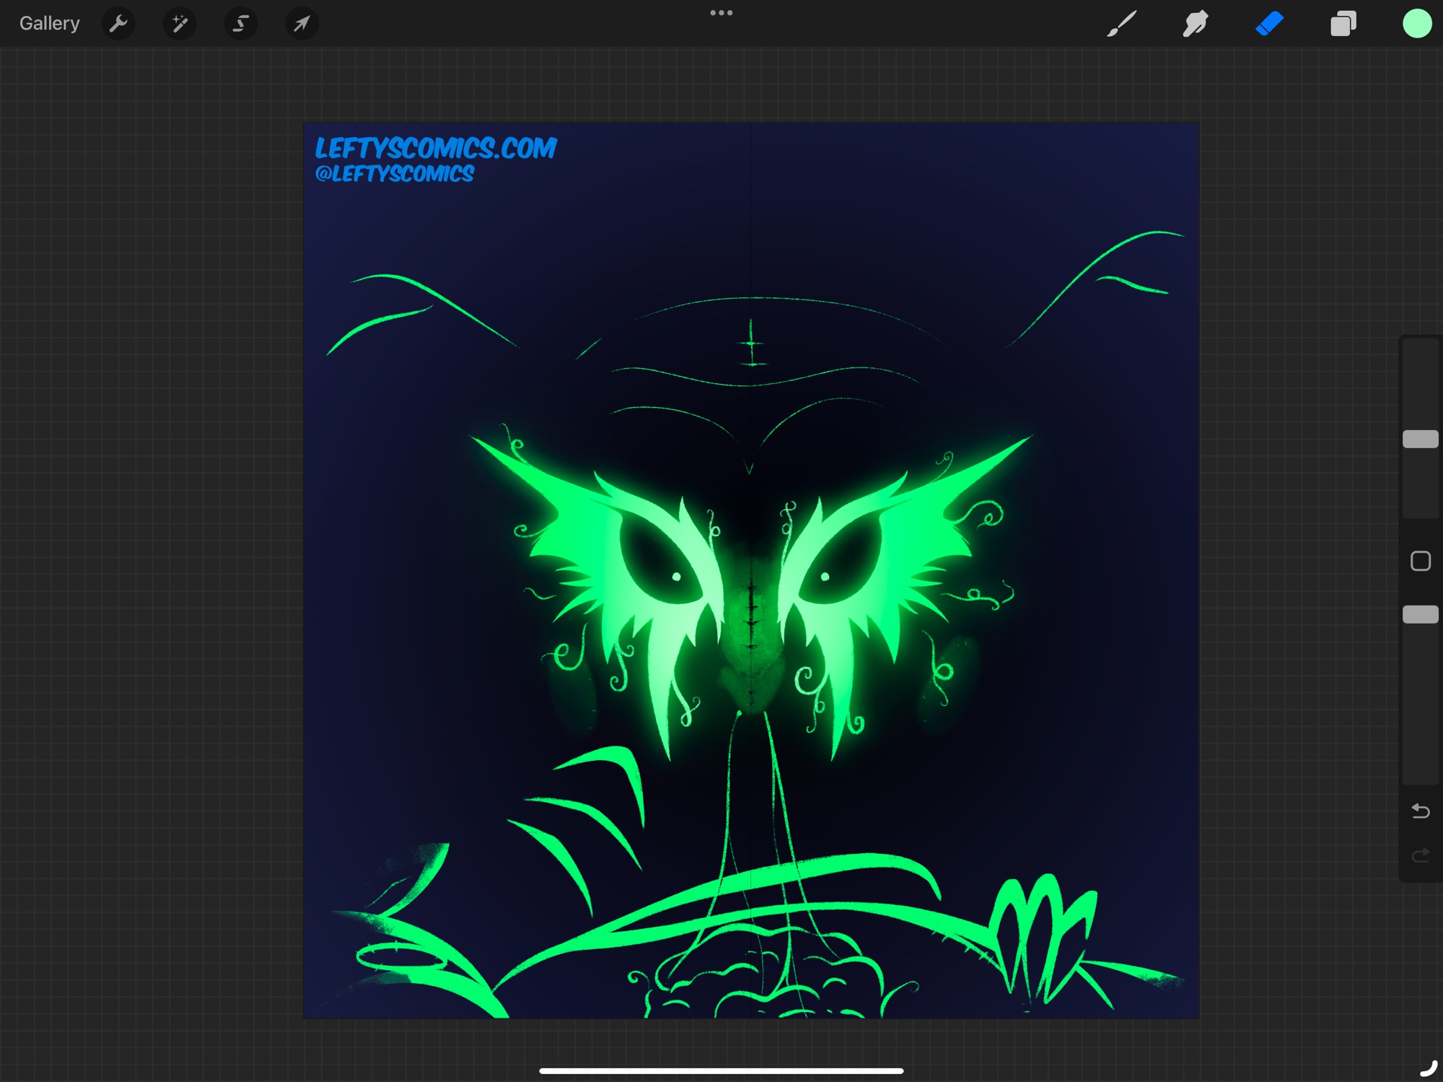The image size is (1443, 1082).
Task: Tap the square modify button on the sidebar
Action: point(1420,561)
